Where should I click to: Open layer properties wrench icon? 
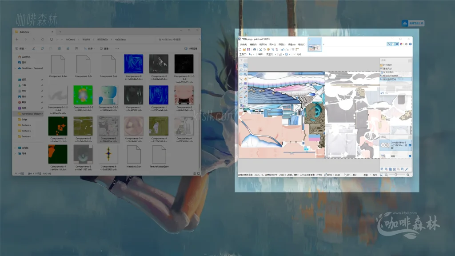(x=407, y=169)
